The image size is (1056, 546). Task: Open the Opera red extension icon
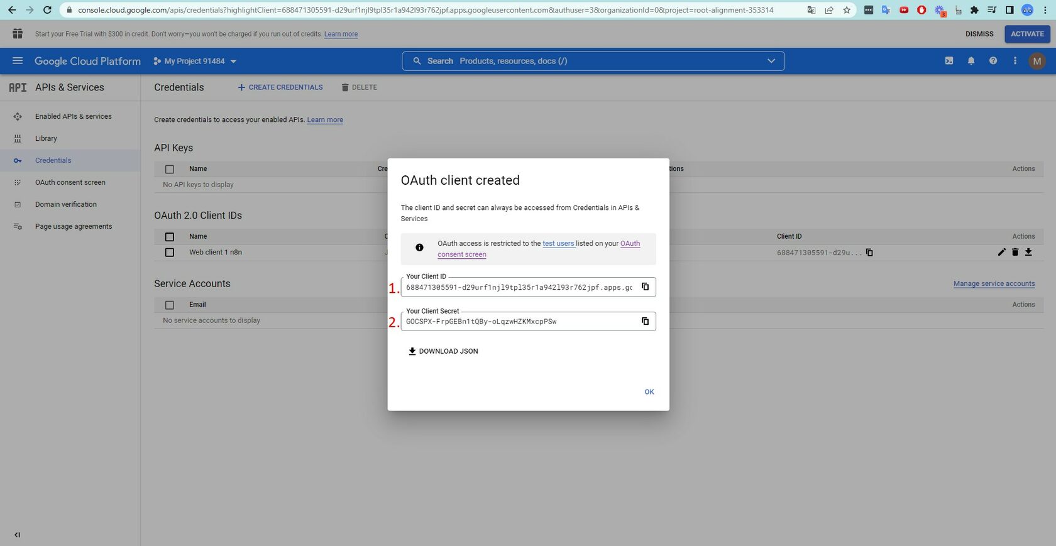921,10
